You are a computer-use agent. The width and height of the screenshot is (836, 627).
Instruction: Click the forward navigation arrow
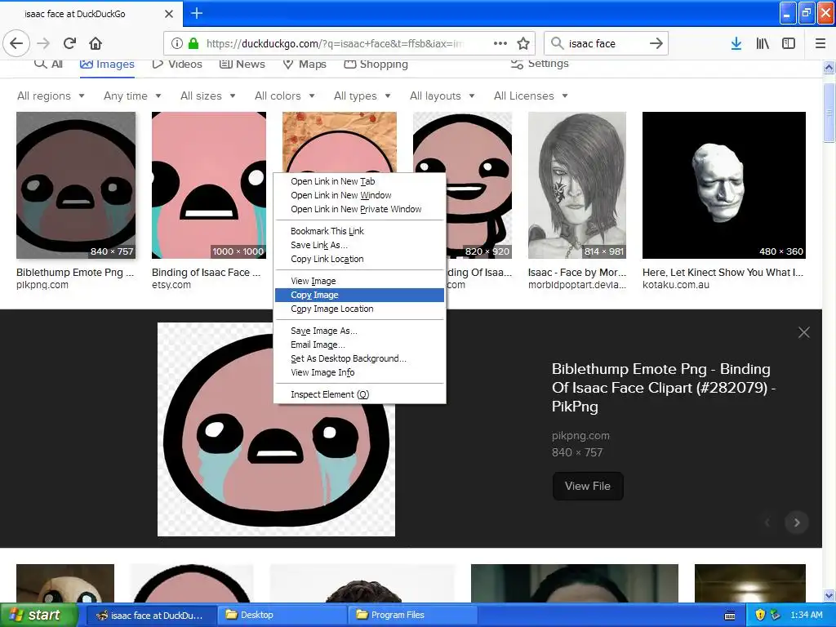coord(43,43)
